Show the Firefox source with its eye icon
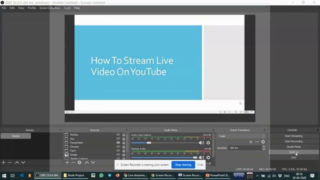 tap(118, 134)
